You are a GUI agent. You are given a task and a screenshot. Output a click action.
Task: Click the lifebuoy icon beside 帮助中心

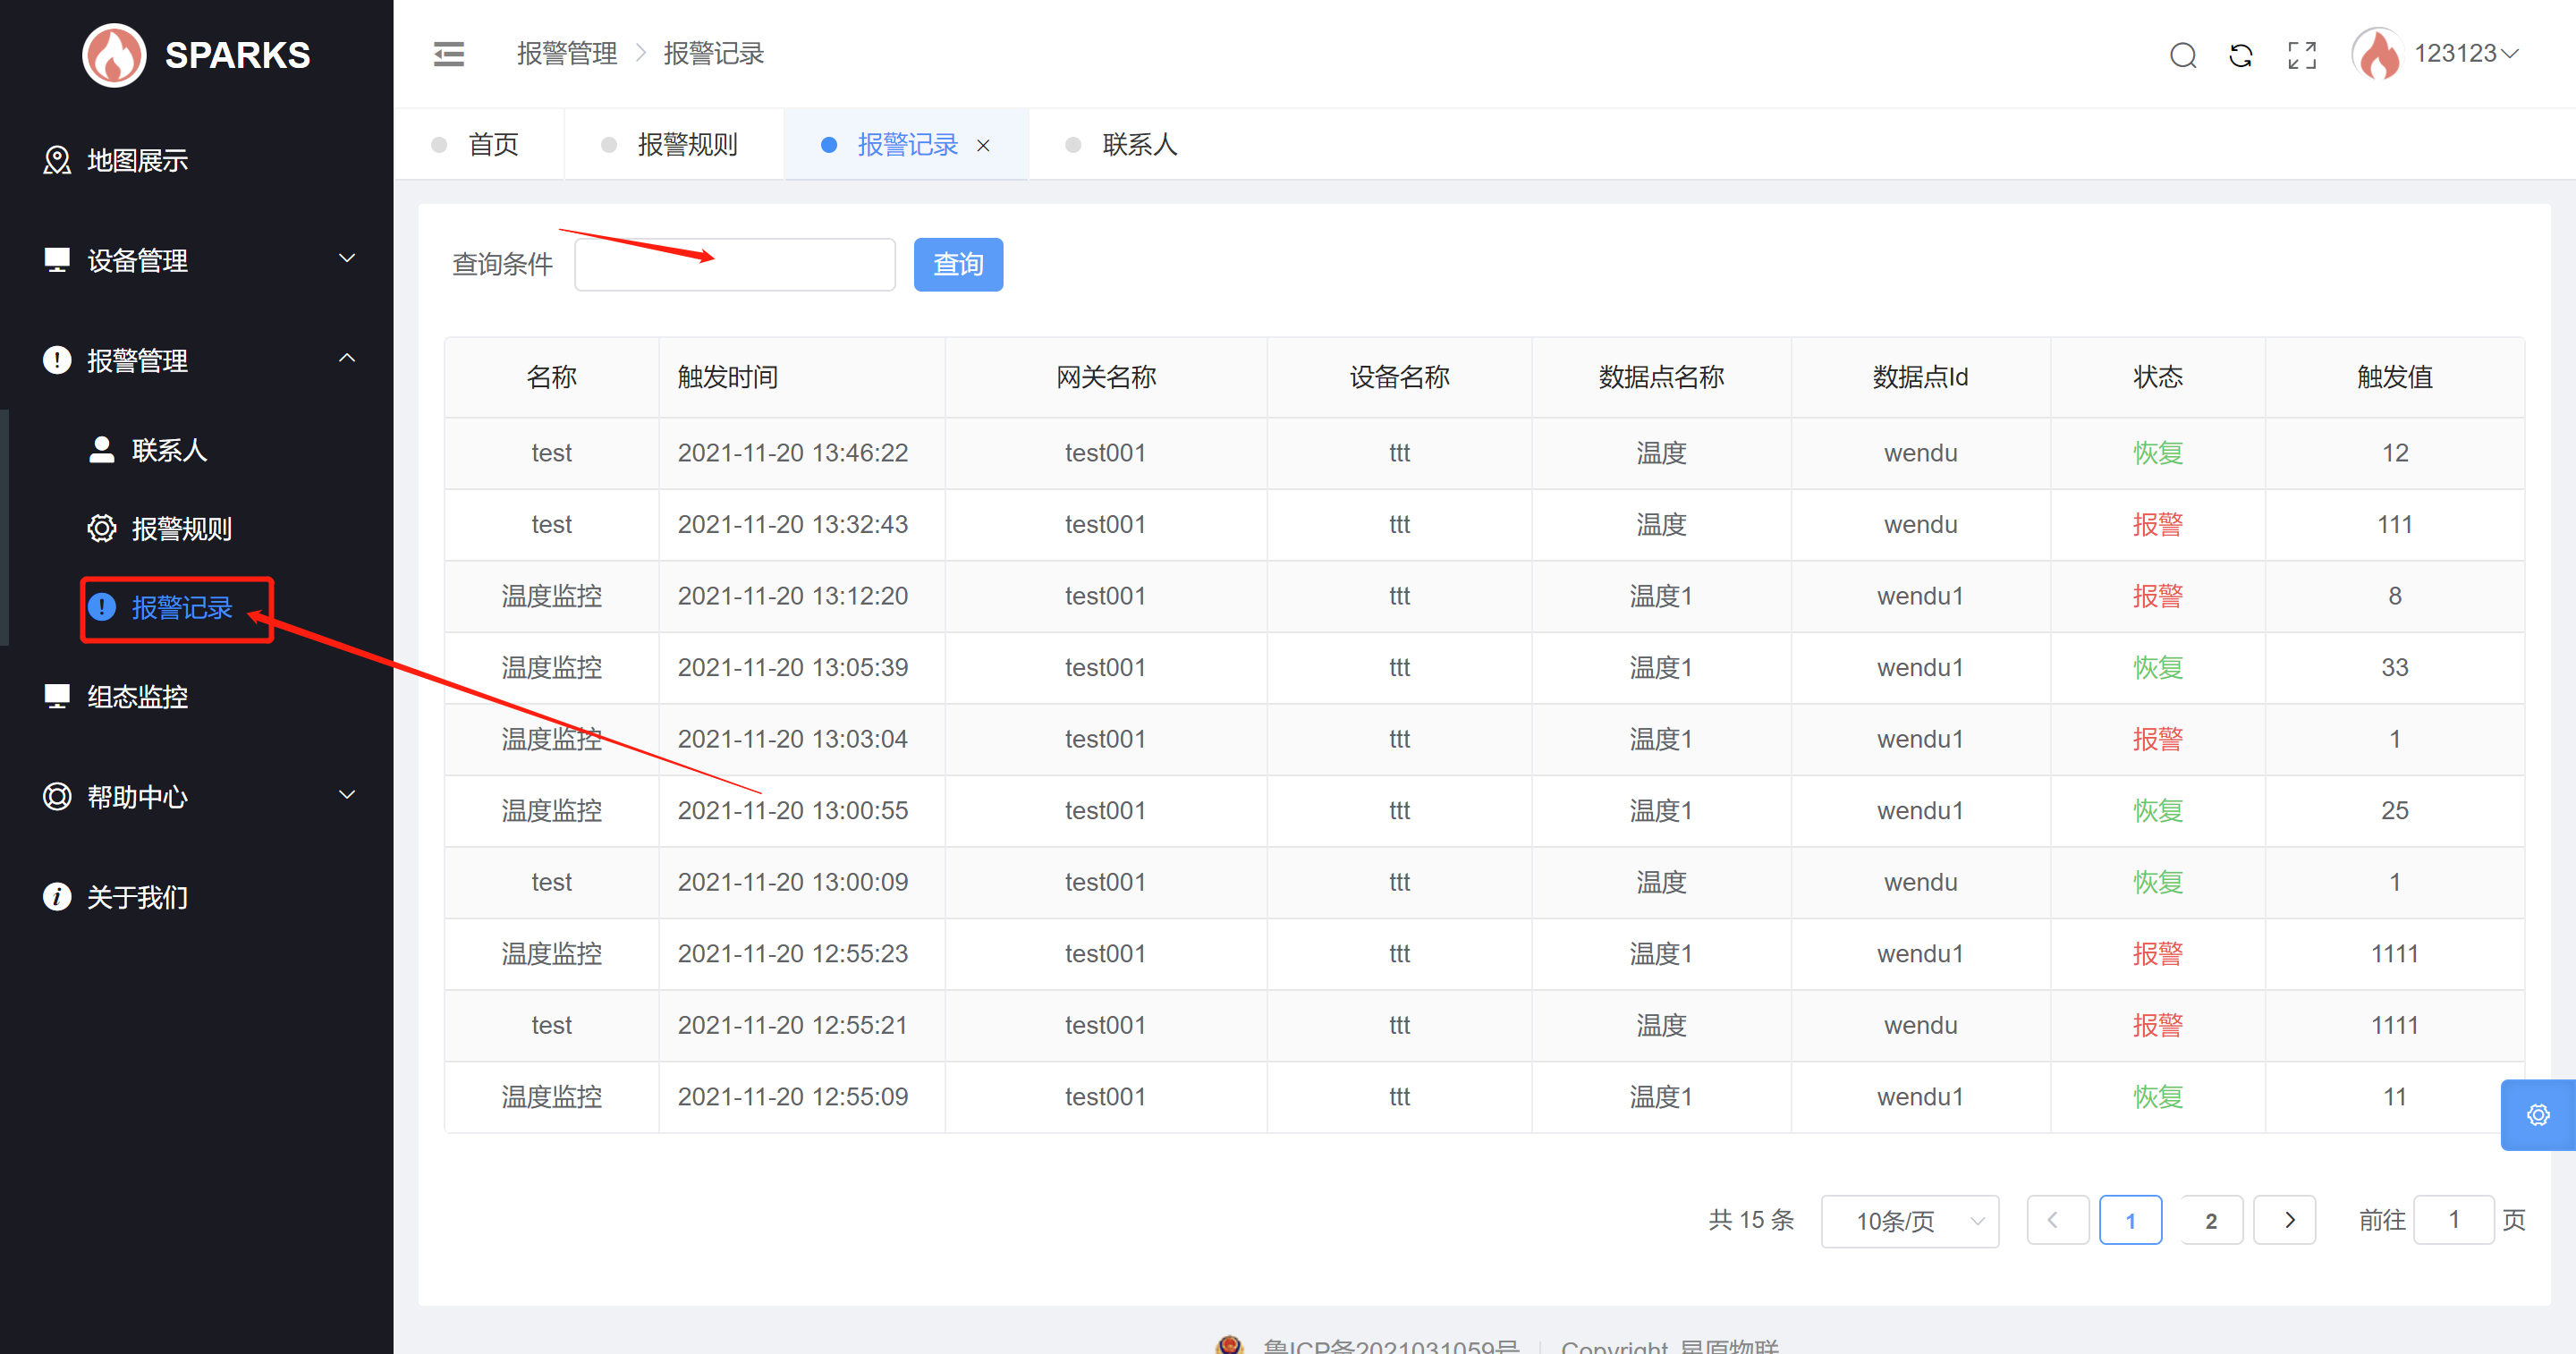pyautogui.click(x=57, y=796)
